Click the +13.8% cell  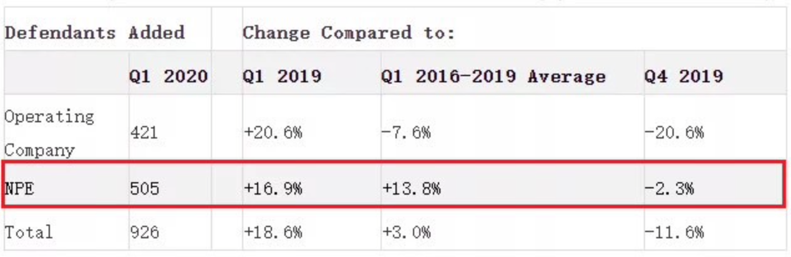(411, 188)
